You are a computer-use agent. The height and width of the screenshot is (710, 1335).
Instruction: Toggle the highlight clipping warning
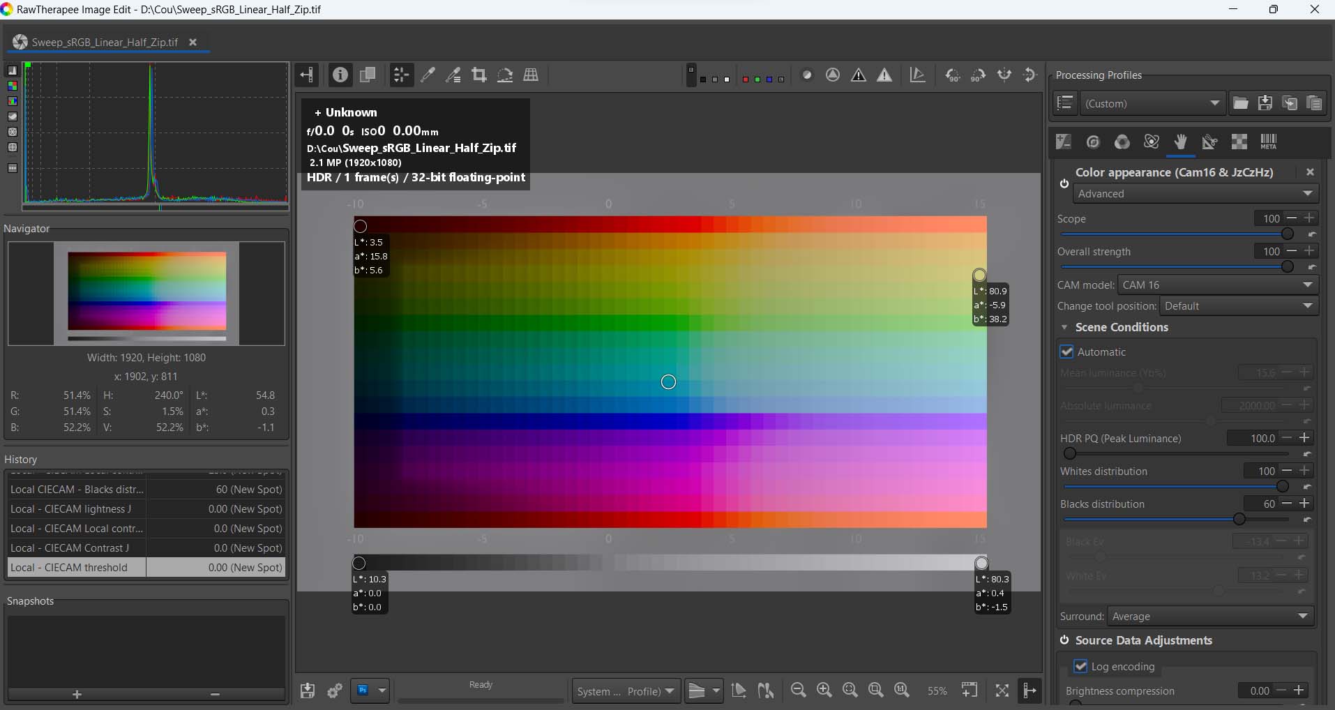(x=884, y=75)
